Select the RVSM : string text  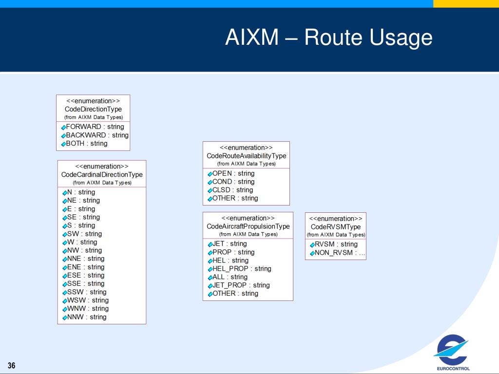pos(336,244)
